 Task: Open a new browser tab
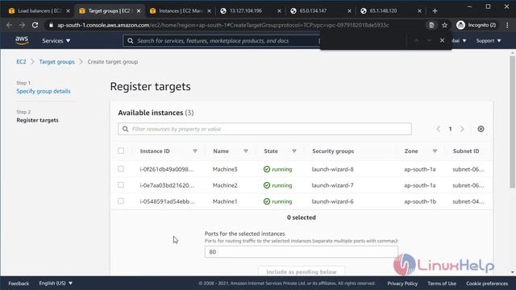coord(435,10)
